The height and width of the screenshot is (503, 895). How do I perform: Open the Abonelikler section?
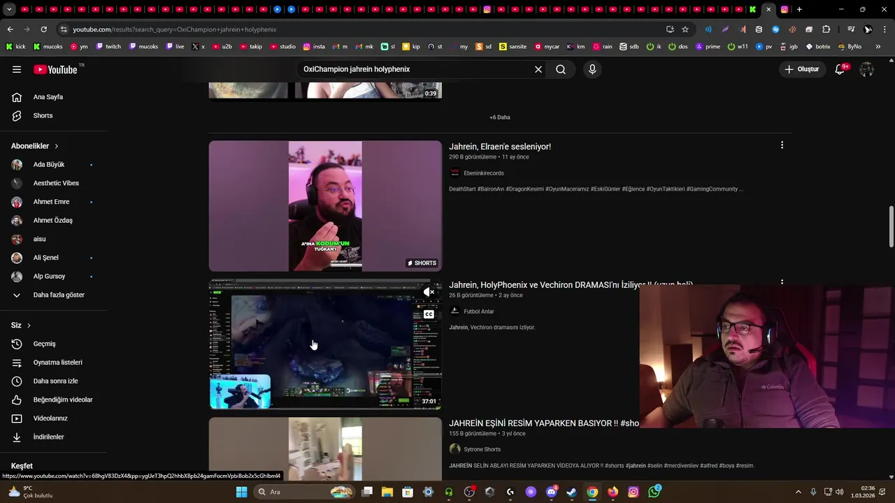tap(35, 146)
